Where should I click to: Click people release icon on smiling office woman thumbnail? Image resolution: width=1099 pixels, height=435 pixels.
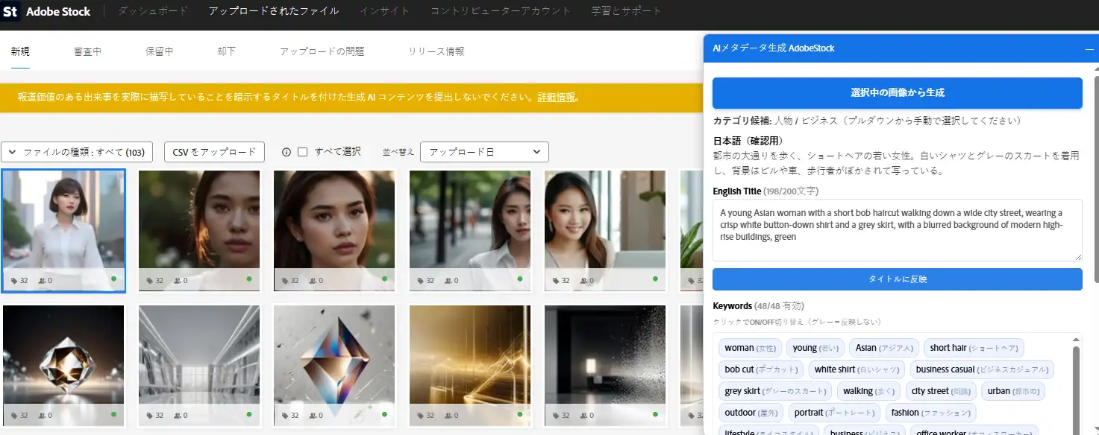point(584,281)
